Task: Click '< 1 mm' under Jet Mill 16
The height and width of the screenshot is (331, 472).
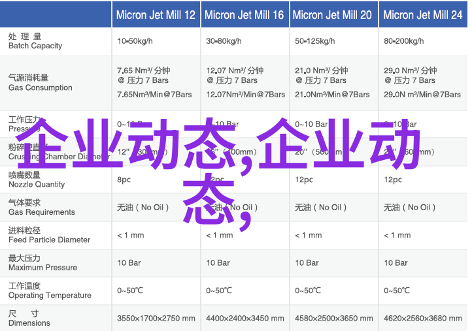Action: pyautogui.click(x=219, y=235)
